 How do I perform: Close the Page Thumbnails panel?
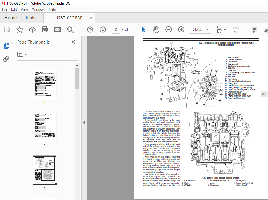click(73, 42)
